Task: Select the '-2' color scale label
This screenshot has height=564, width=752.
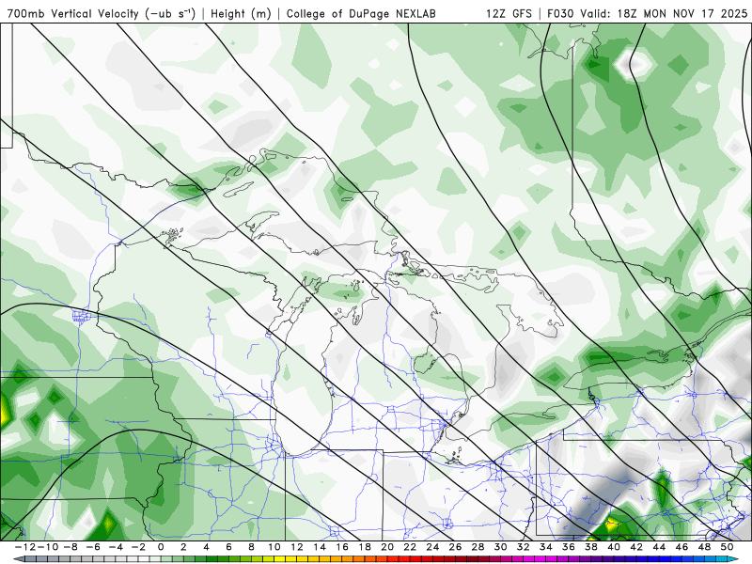Action: (138, 547)
